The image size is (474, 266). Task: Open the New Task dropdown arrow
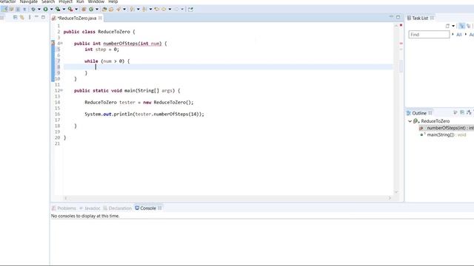[453, 26]
